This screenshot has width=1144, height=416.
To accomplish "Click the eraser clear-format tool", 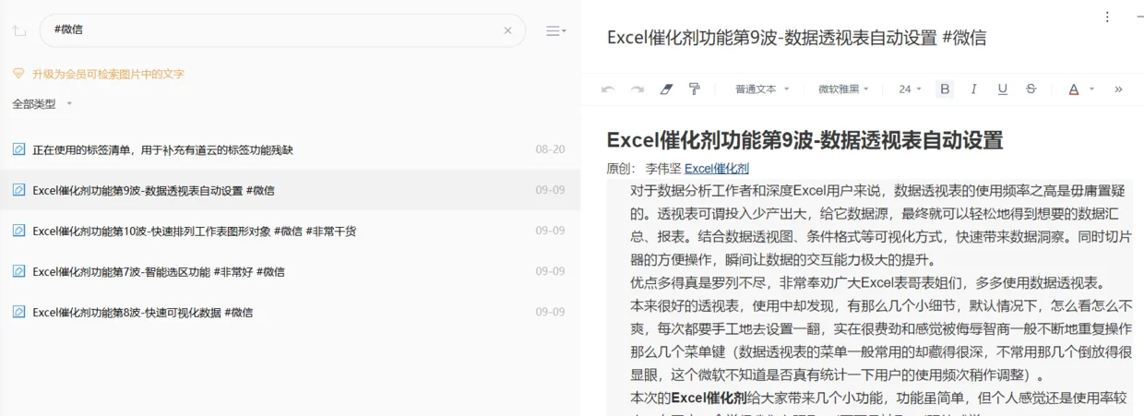I will 666,89.
